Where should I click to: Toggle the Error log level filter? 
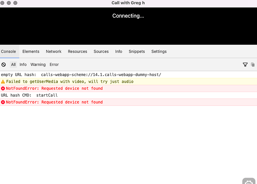[54, 65]
